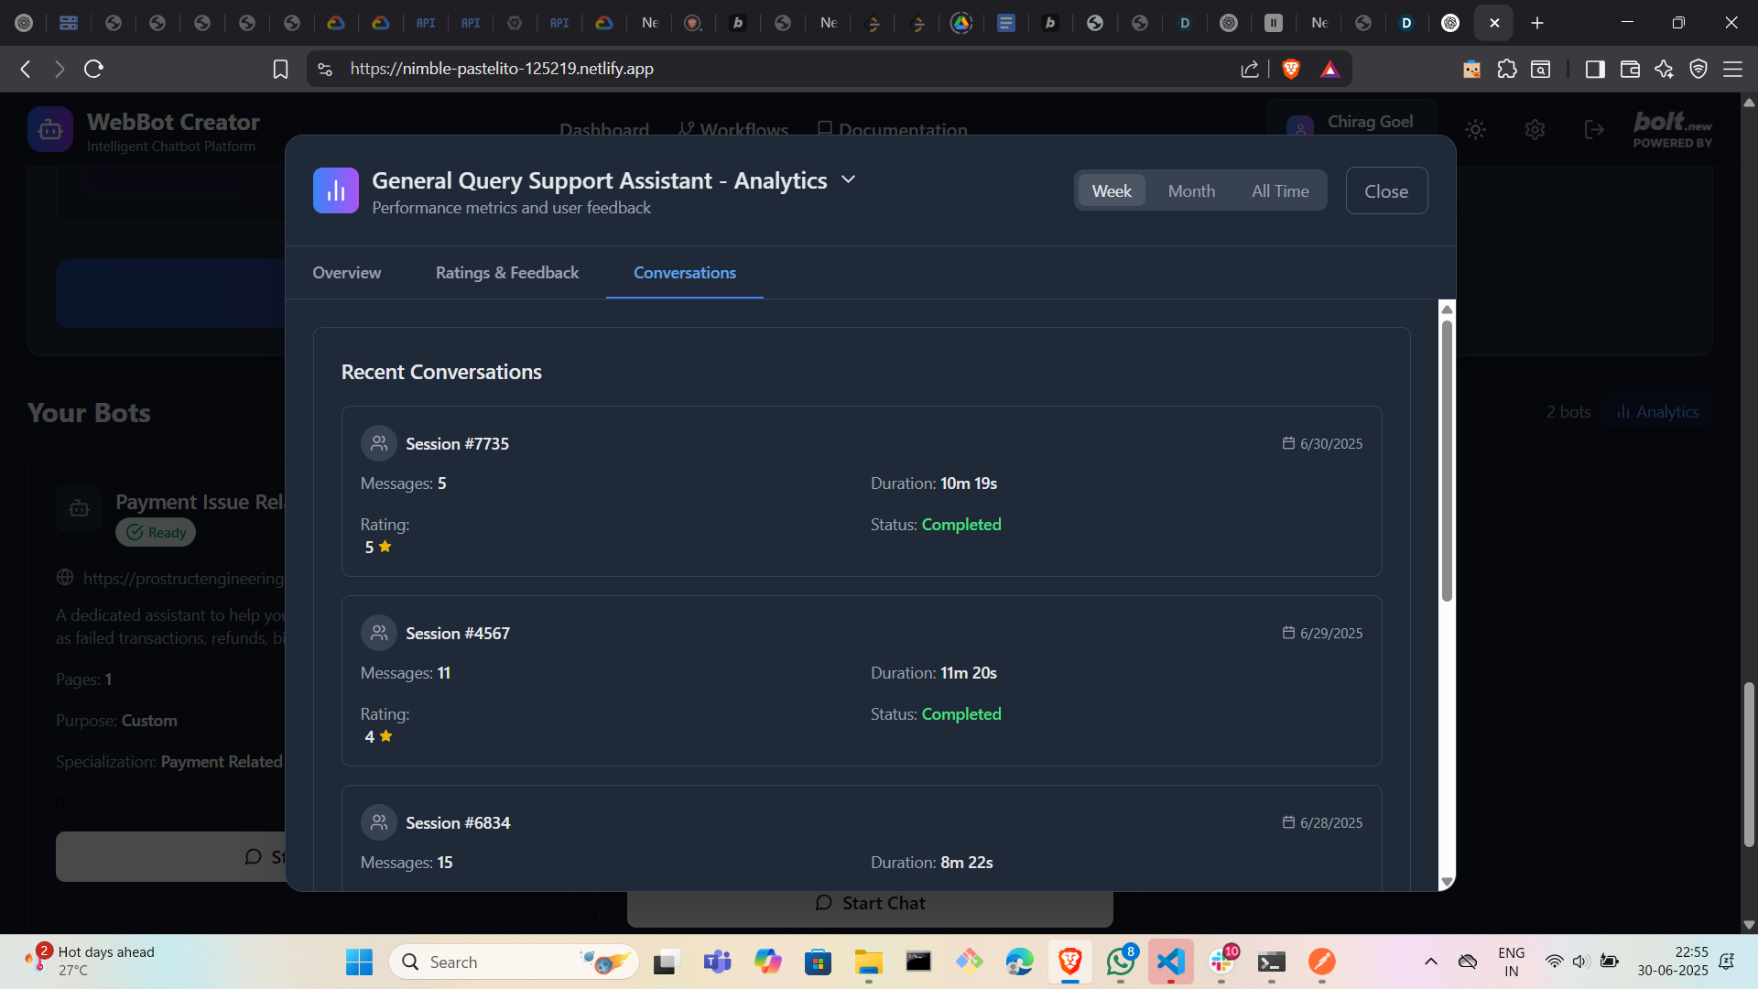Click the Start Chat button below dialog
The width and height of the screenshot is (1758, 989).
870,903
